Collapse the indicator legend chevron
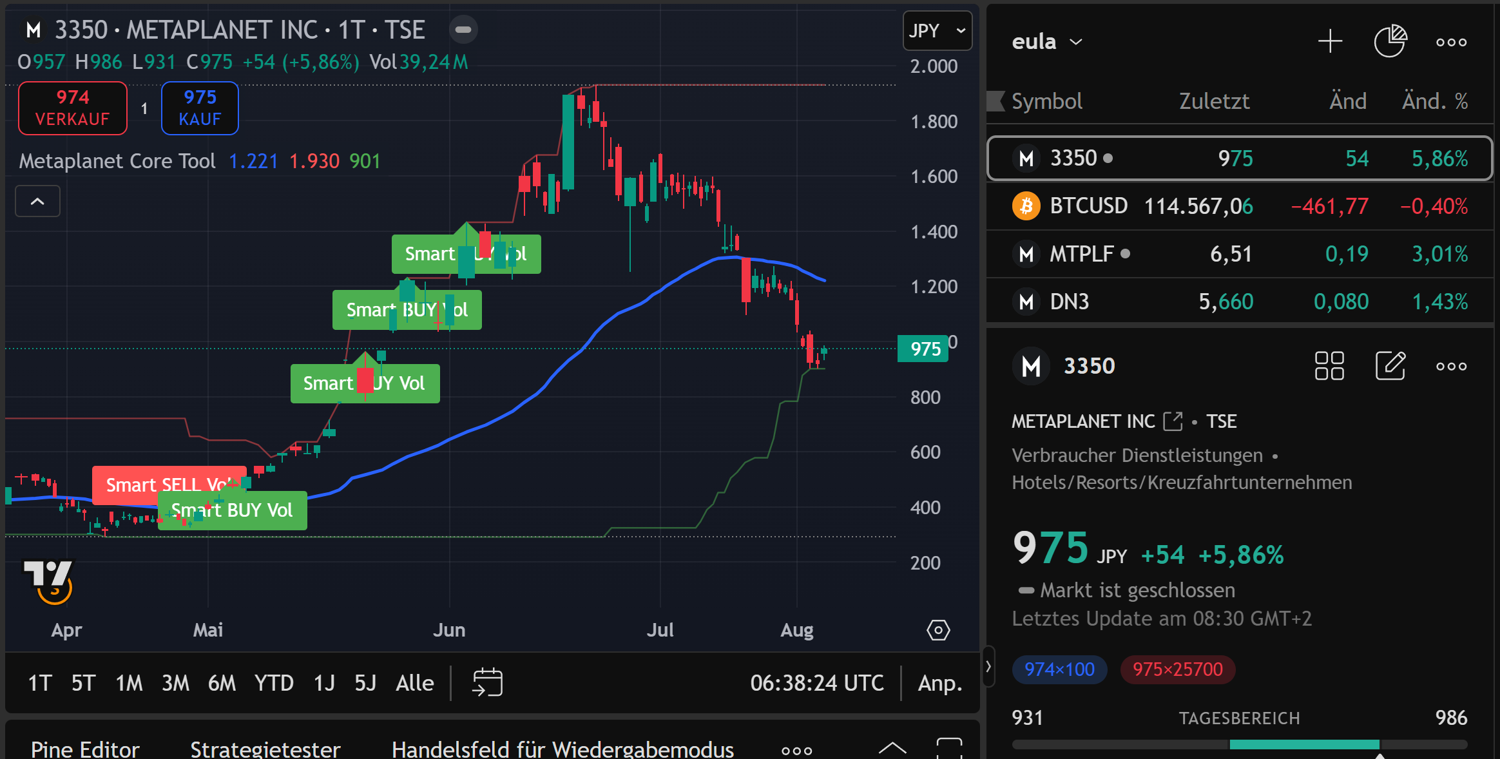Image resolution: width=1500 pixels, height=759 pixels. click(x=37, y=202)
